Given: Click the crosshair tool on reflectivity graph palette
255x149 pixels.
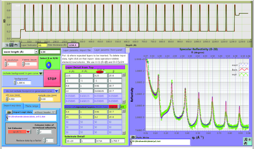Looking at the screenshot, I should tap(250, 139).
